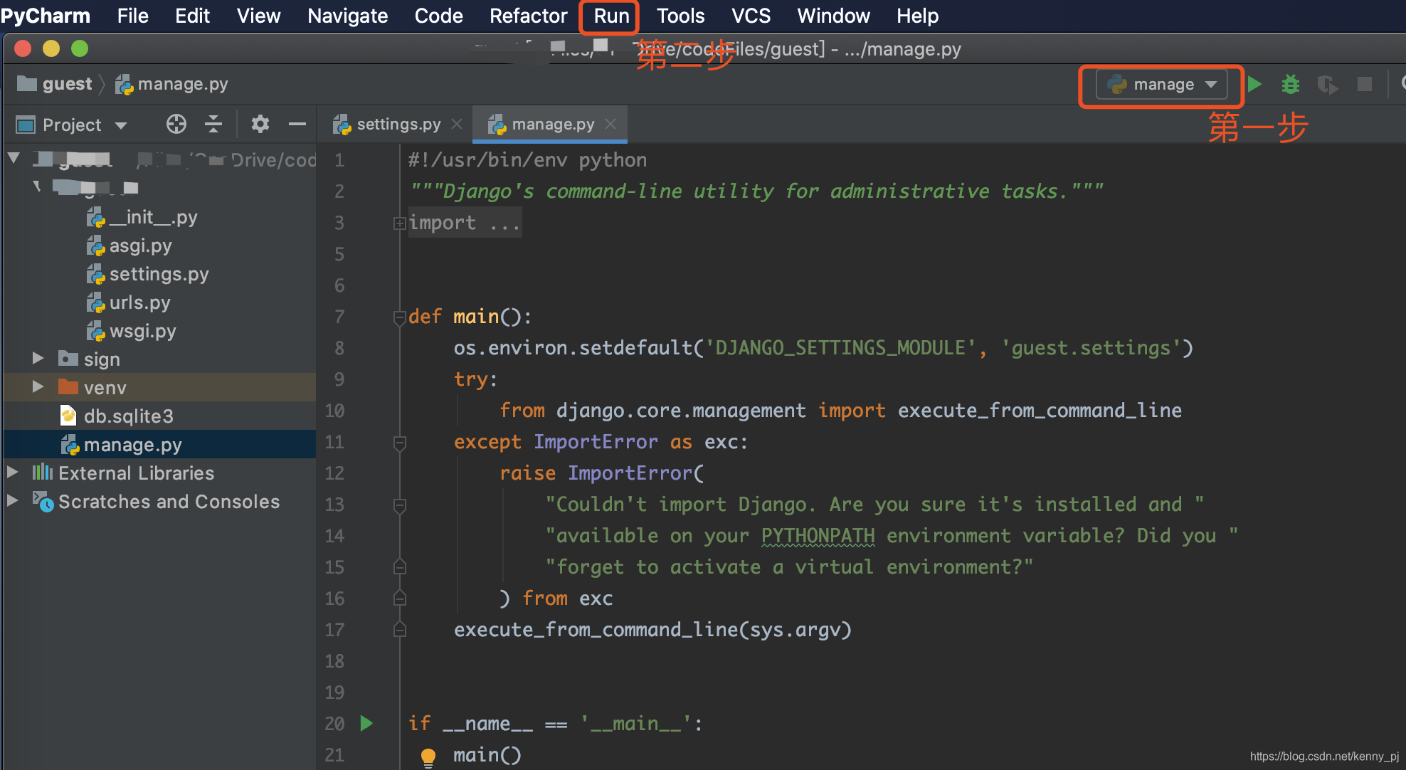The width and height of the screenshot is (1406, 770).
Task: Open Project panel settings gear
Action: [260, 124]
